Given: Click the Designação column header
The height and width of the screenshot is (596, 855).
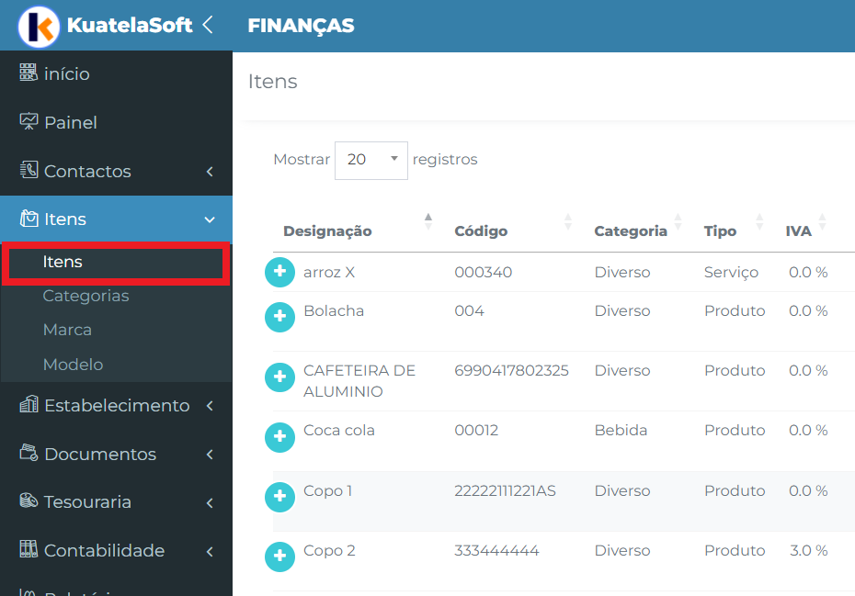Looking at the screenshot, I should [327, 231].
